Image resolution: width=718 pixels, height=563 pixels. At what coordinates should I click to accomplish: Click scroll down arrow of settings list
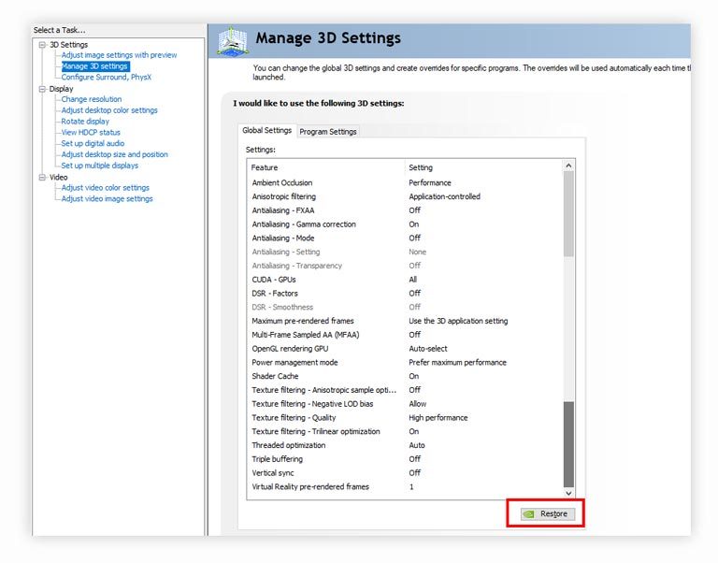[568, 494]
